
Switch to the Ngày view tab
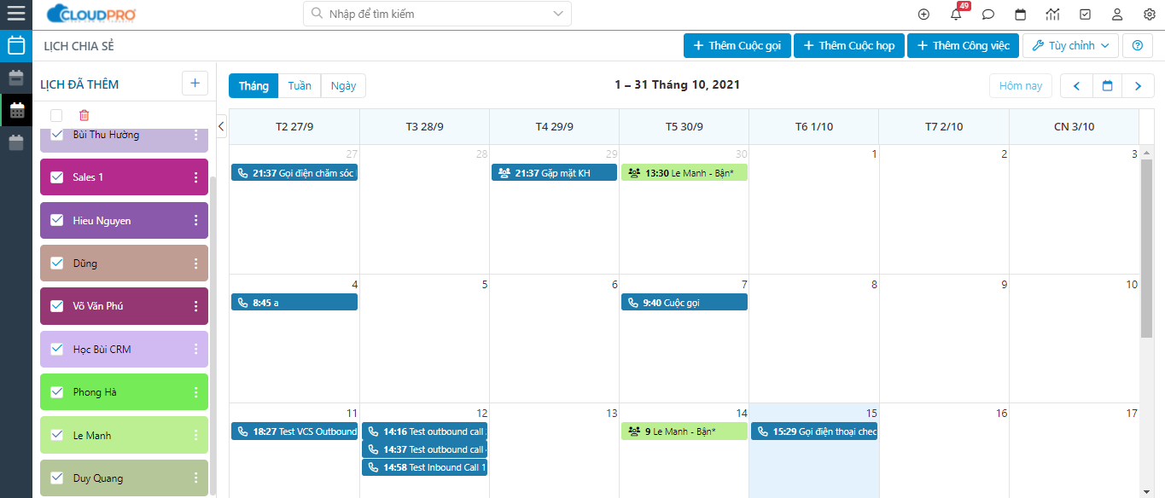point(343,86)
